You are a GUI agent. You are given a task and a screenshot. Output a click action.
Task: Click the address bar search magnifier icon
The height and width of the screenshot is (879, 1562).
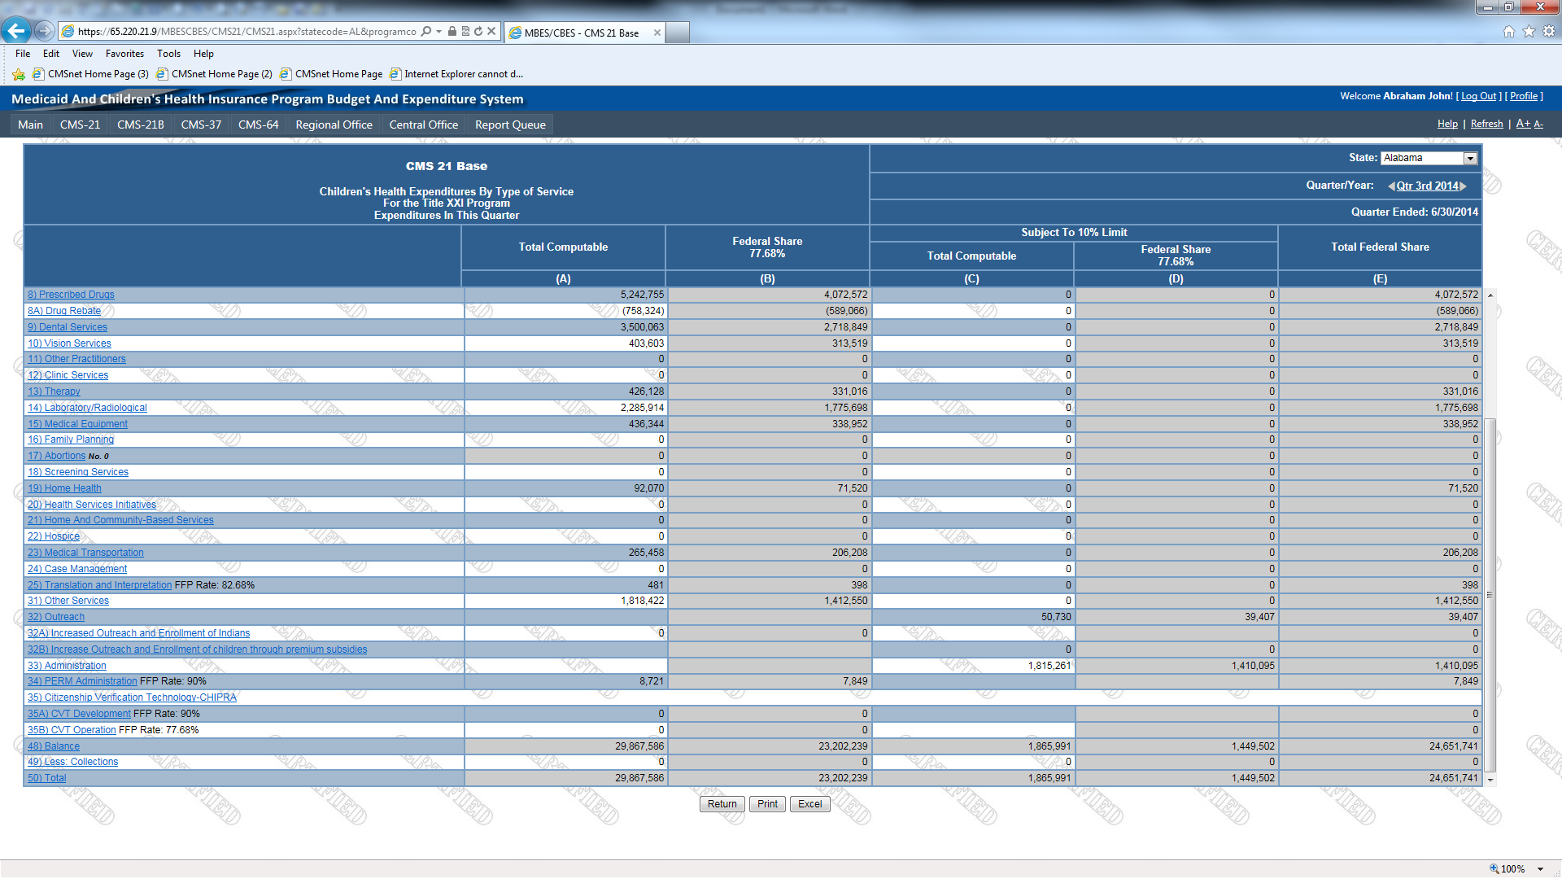point(426,32)
